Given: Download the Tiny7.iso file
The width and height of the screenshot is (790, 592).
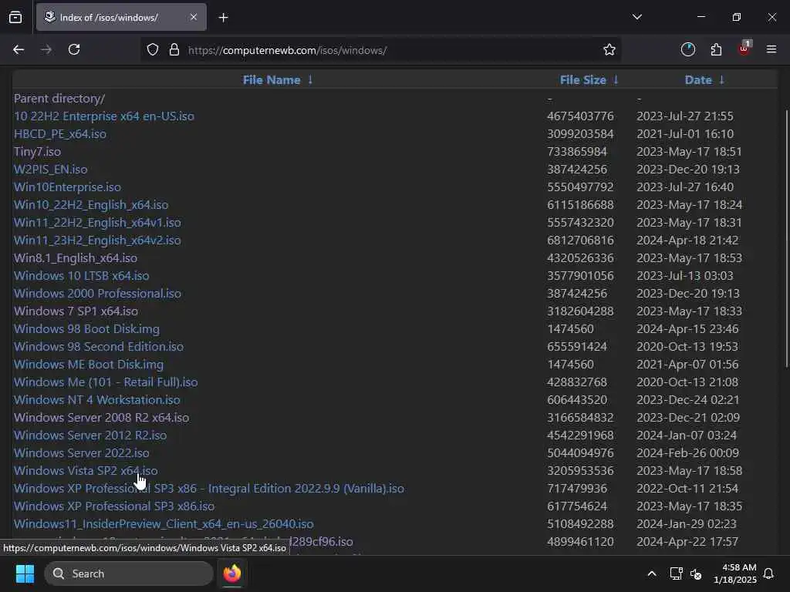Looking at the screenshot, I should pyautogui.click(x=37, y=152).
